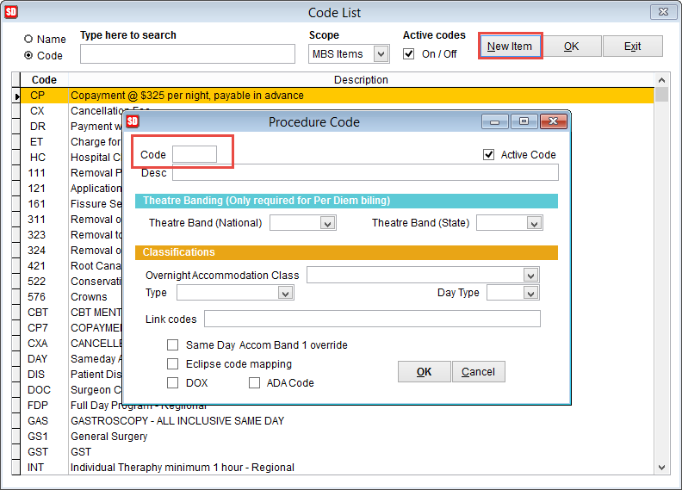Select the CP Copayment row
This screenshot has height=490, width=682.
pyautogui.click(x=338, y=96)
